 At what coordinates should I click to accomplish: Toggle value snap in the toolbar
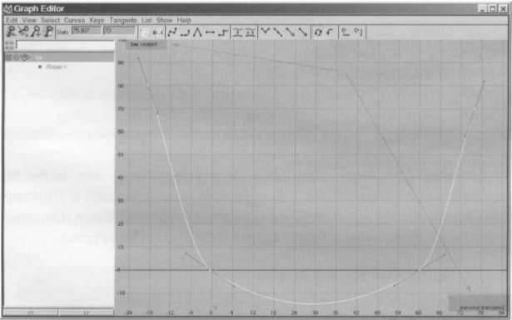pos(251,32)
